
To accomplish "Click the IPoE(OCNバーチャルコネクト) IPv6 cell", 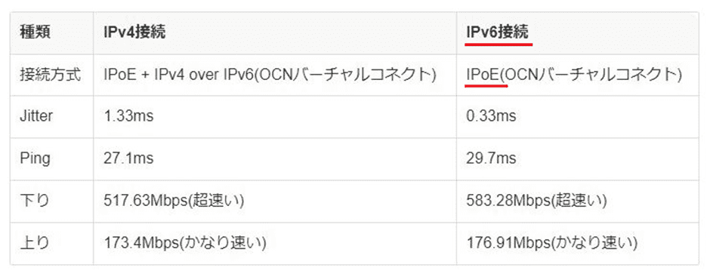I will tap(574, 75).
